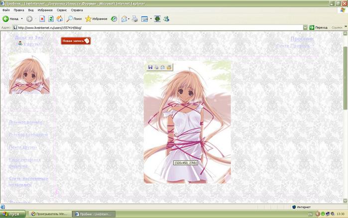This screenshot has width=348, height=218.
Task: Click the Mail envelope toolbar icon
Action: (124, 19)
